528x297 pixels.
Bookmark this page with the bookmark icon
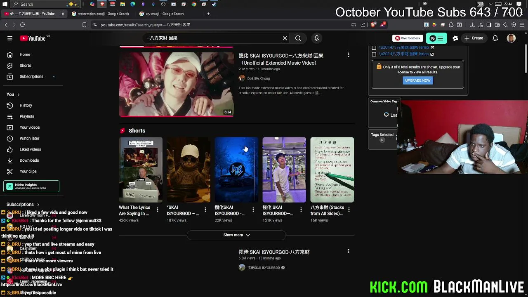[x=84, y=25]
